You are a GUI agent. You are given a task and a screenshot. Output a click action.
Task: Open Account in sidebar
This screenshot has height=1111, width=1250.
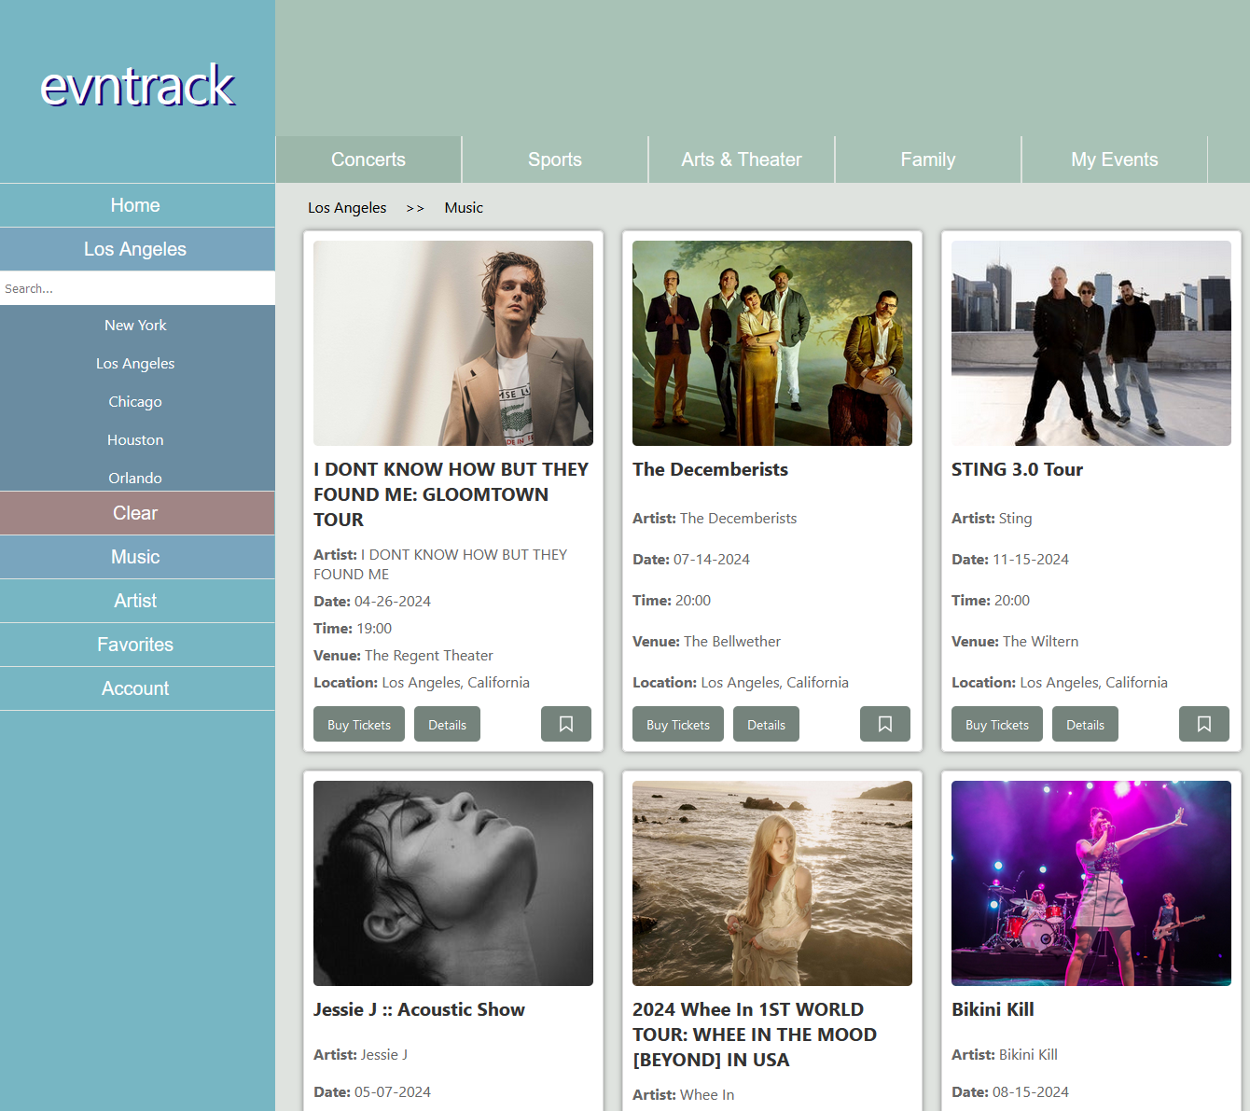[x=137, y=688]
